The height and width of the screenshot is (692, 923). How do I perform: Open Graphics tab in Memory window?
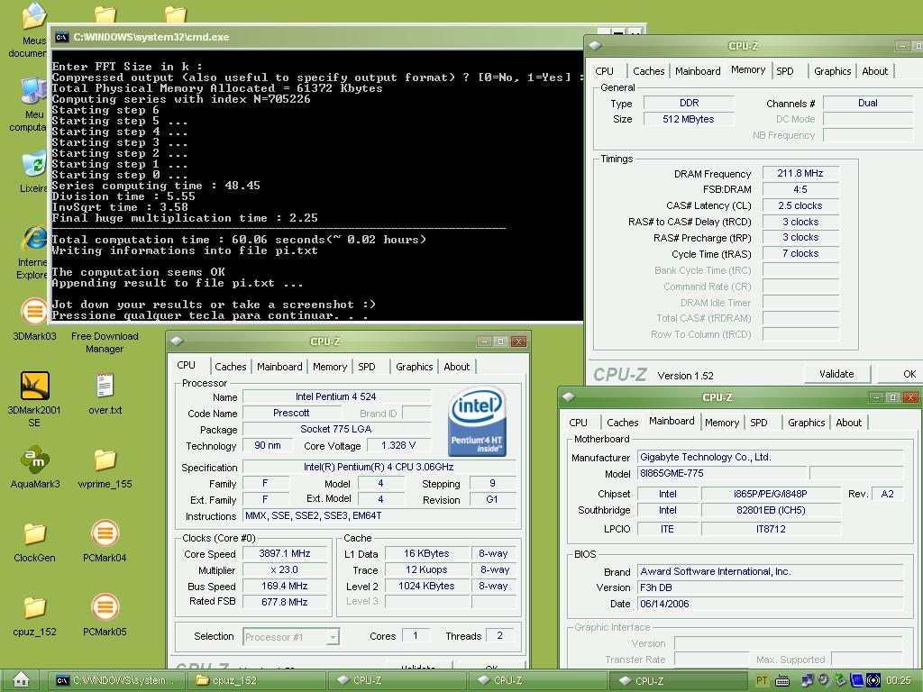tap(832, 71)
